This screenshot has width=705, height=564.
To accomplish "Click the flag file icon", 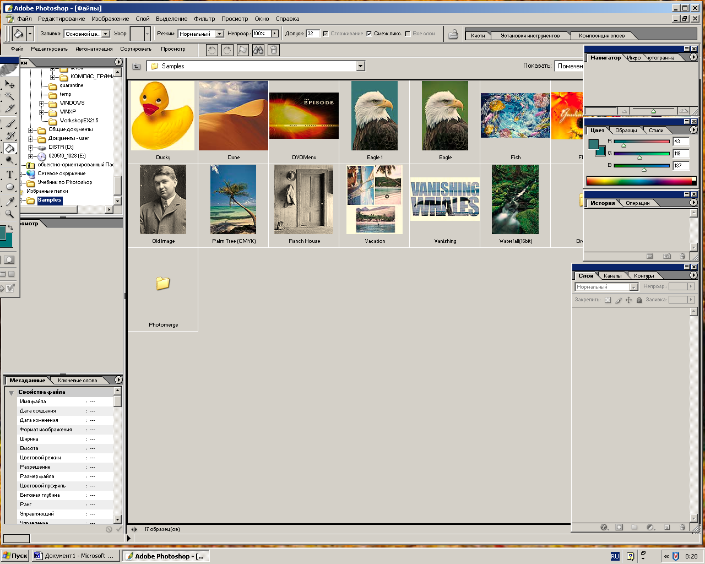I will pos(243,50).
